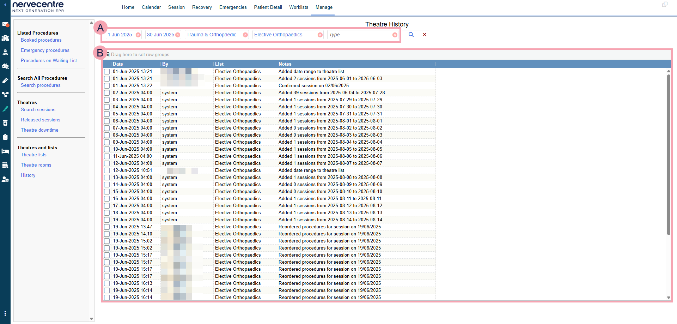This screenshot has width=677, height=324.
Task: Run search with the magnifying glass
Action: coord(411,35)
